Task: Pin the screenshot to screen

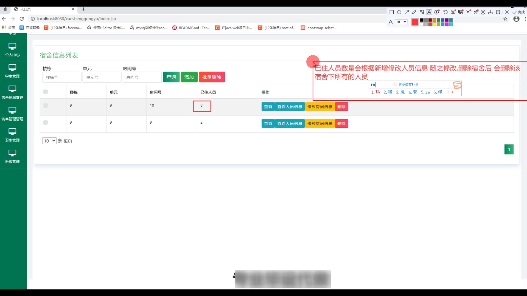Action: pyautogui.click(x=476, y=12)
